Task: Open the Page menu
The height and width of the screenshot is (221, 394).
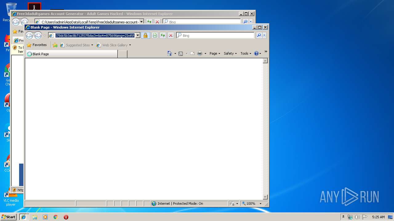Action: (x=215, y=53)
